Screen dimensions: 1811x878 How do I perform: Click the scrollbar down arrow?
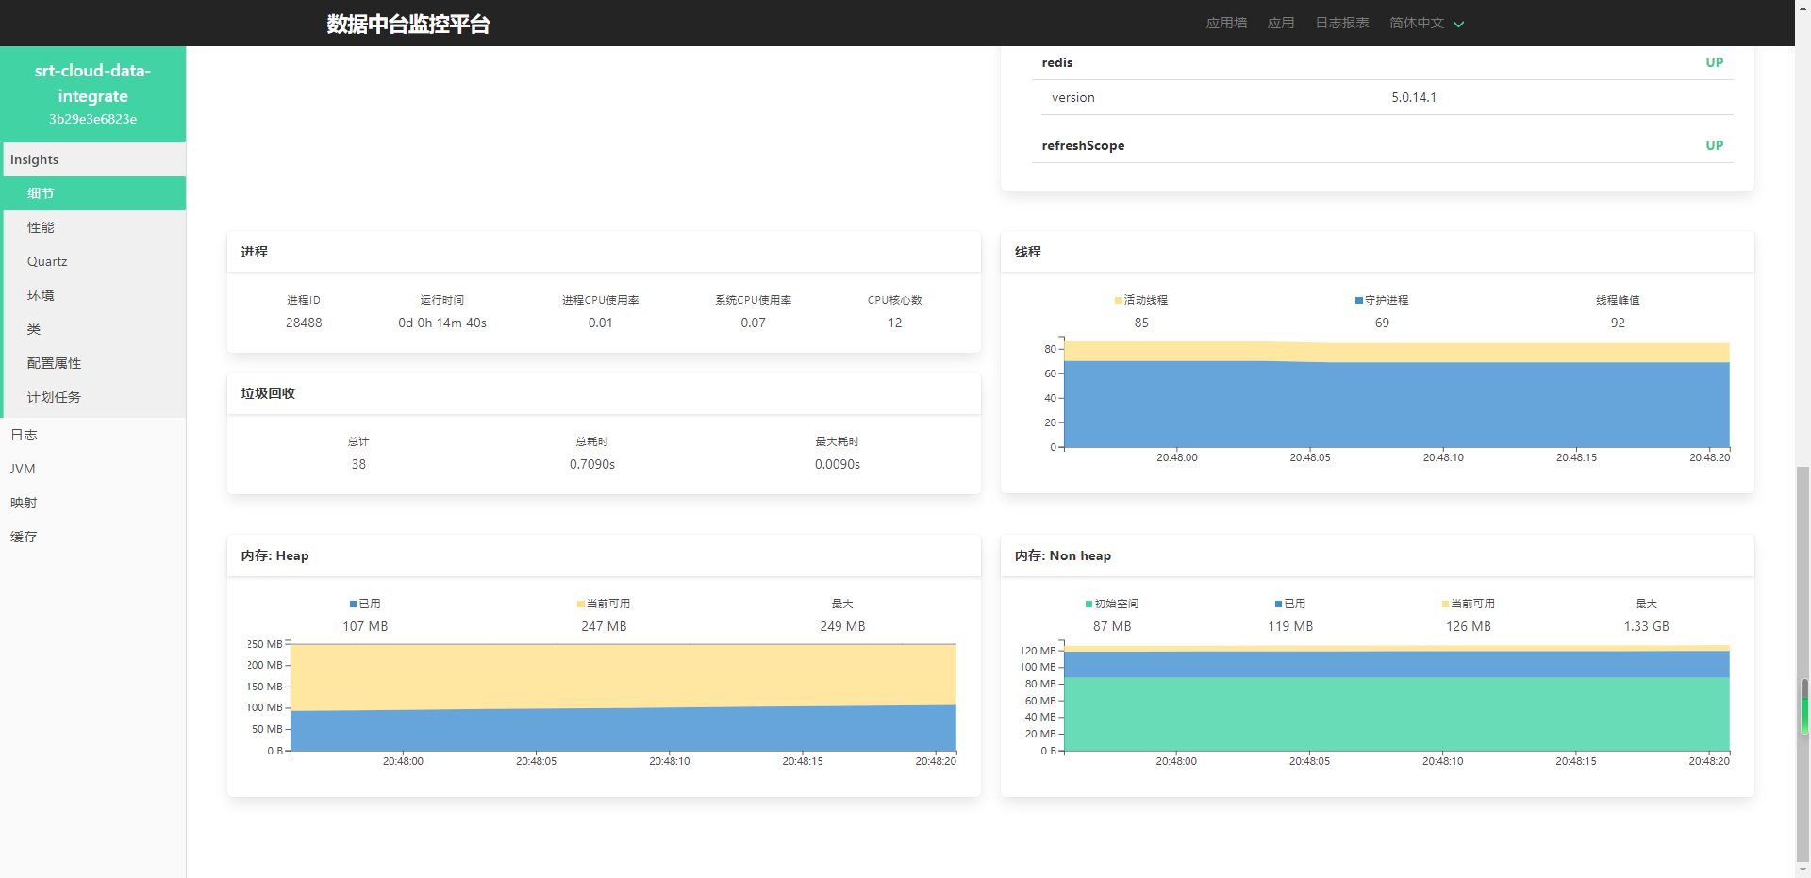point(1803,870)
